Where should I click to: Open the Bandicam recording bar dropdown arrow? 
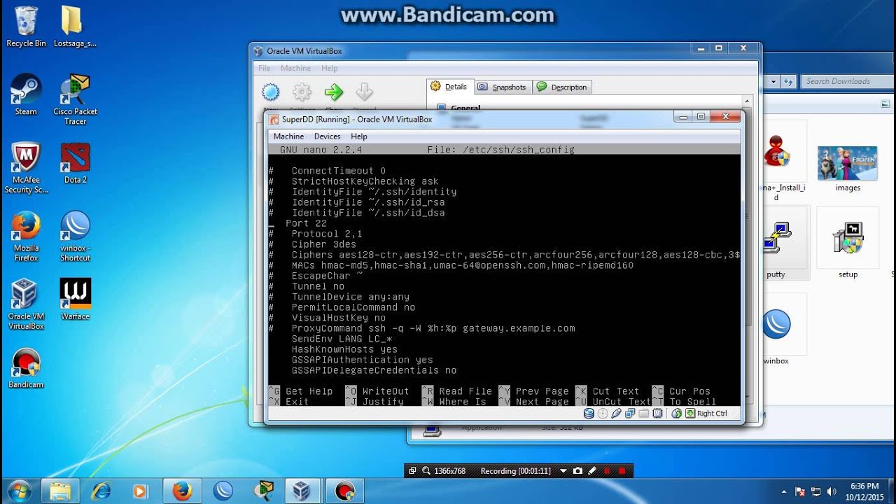tap(563, 471)
